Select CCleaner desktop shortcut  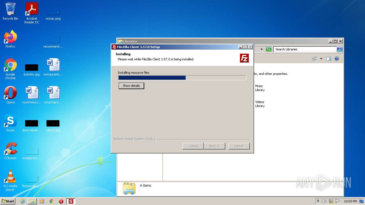point(10,151)
